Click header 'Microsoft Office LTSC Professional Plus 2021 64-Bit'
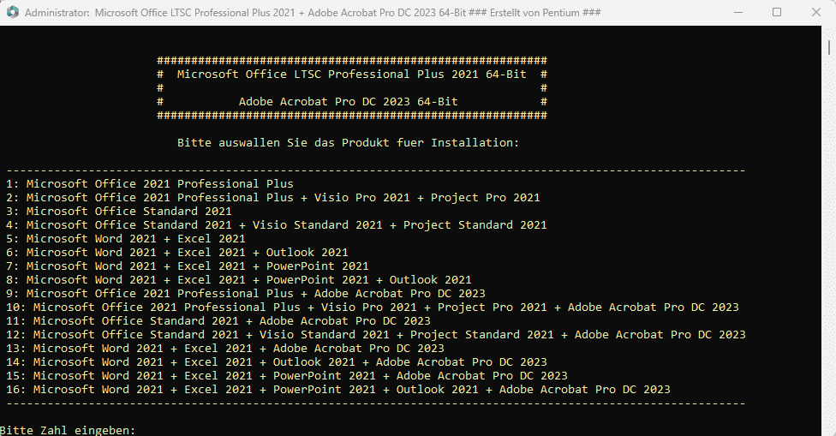 [352, 74]
